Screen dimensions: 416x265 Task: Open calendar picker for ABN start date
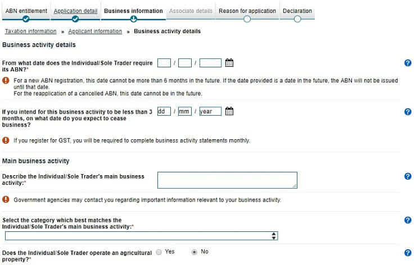(229, 63)
